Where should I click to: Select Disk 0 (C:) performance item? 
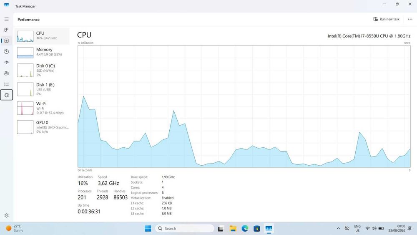click(42, 70)
